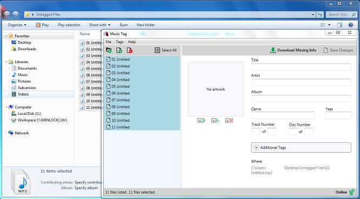Click the first Track Number box
The height and width of the screenshot is (199, 360).
256,132
